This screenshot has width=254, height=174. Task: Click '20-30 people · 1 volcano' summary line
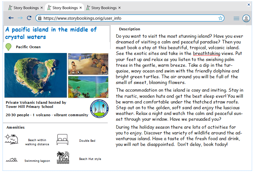coord(47,115)
